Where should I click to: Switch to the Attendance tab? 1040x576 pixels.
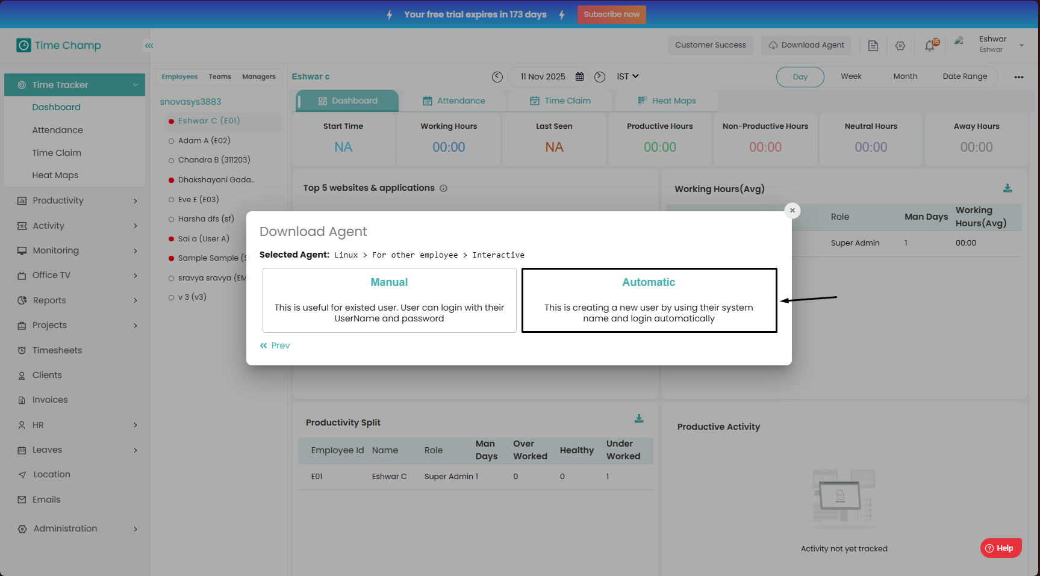[454, 101]
